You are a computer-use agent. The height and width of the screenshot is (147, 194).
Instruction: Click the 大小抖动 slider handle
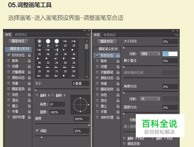[124, 48]
